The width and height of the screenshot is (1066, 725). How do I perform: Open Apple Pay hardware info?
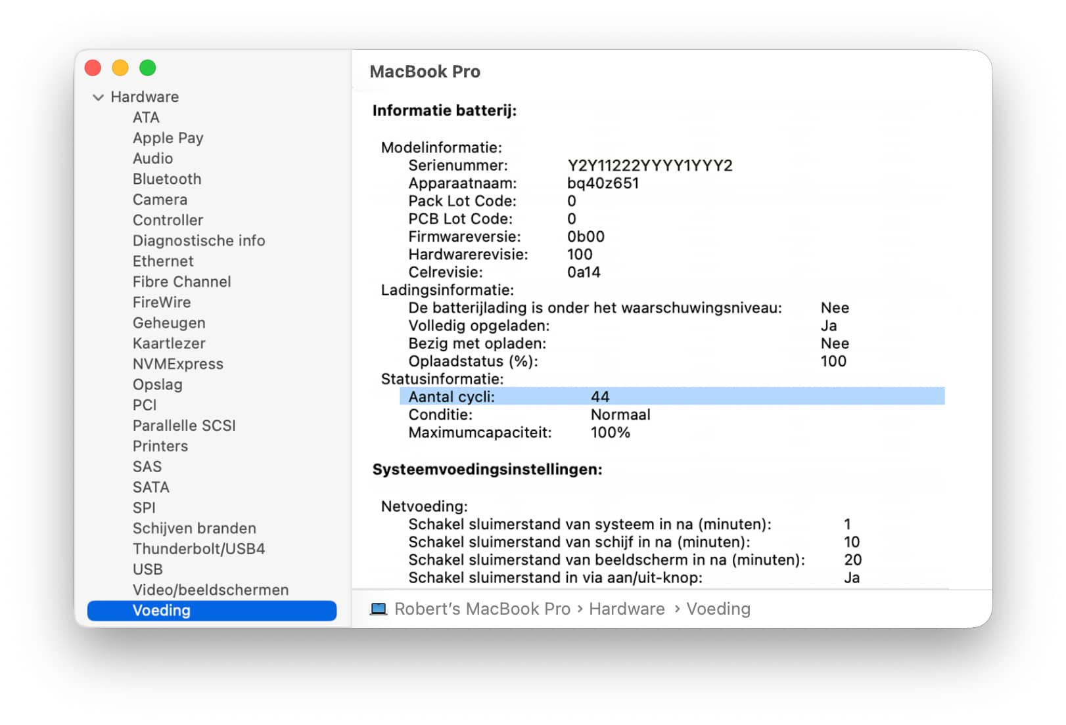(168, 138)
